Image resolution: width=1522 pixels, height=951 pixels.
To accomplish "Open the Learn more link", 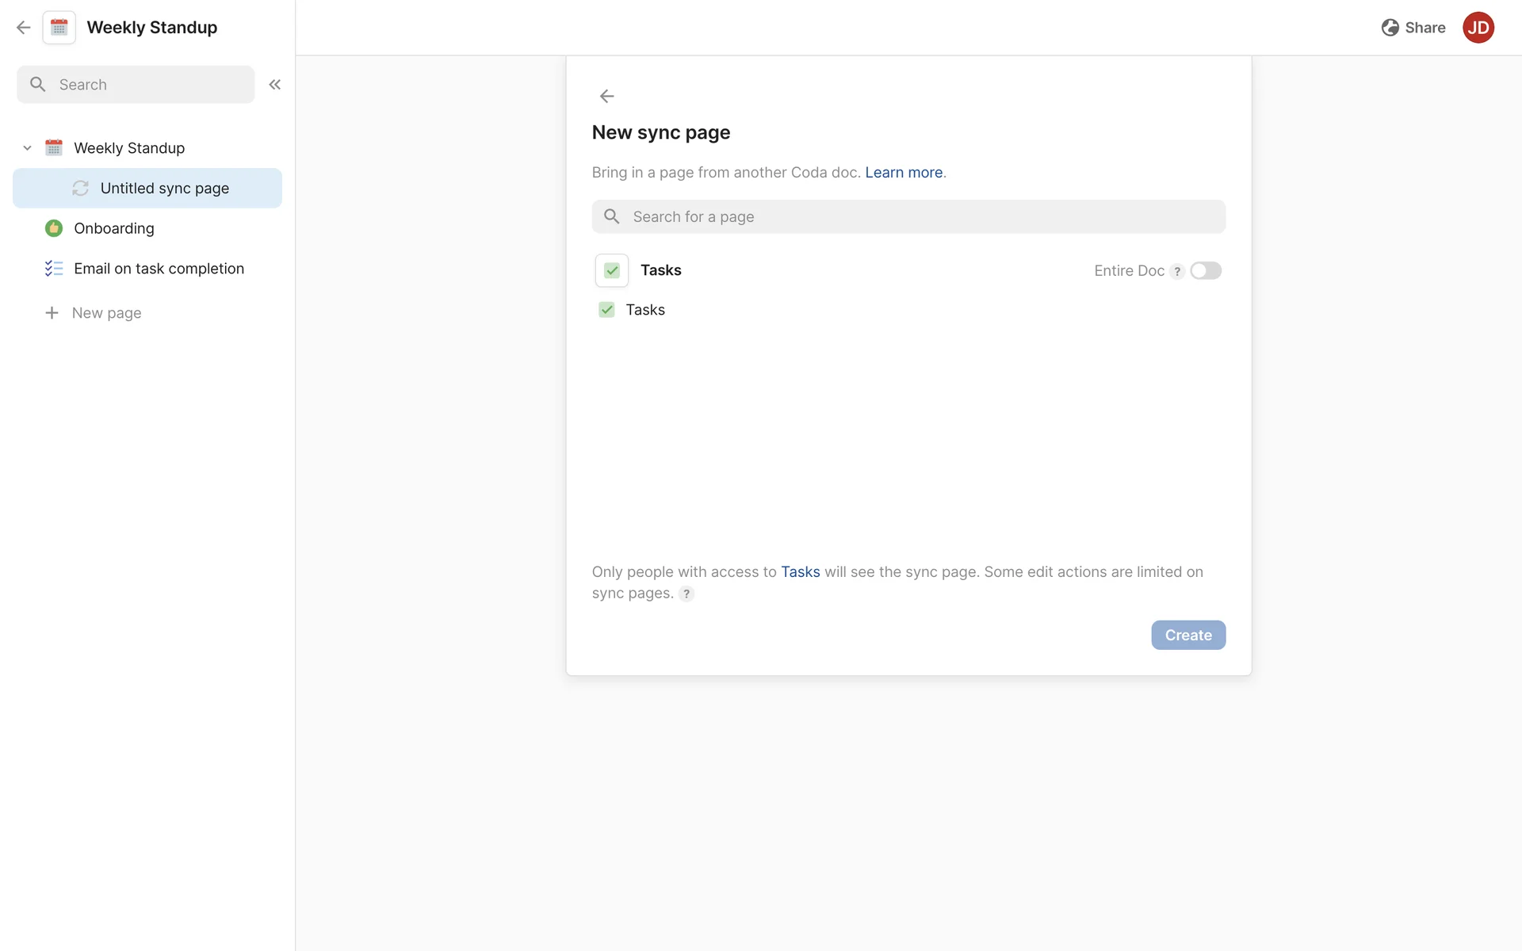I will [904, 173].
